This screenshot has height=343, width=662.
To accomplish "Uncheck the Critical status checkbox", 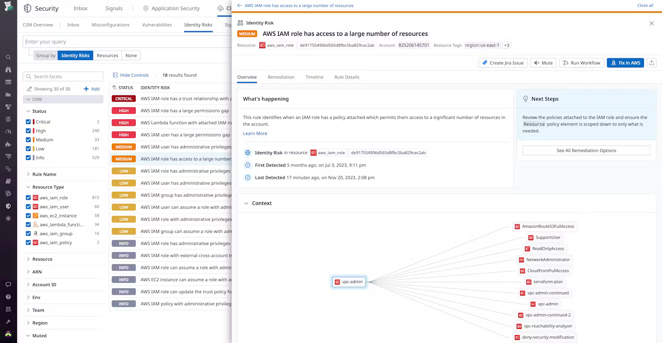I will [x=28, y=122].
